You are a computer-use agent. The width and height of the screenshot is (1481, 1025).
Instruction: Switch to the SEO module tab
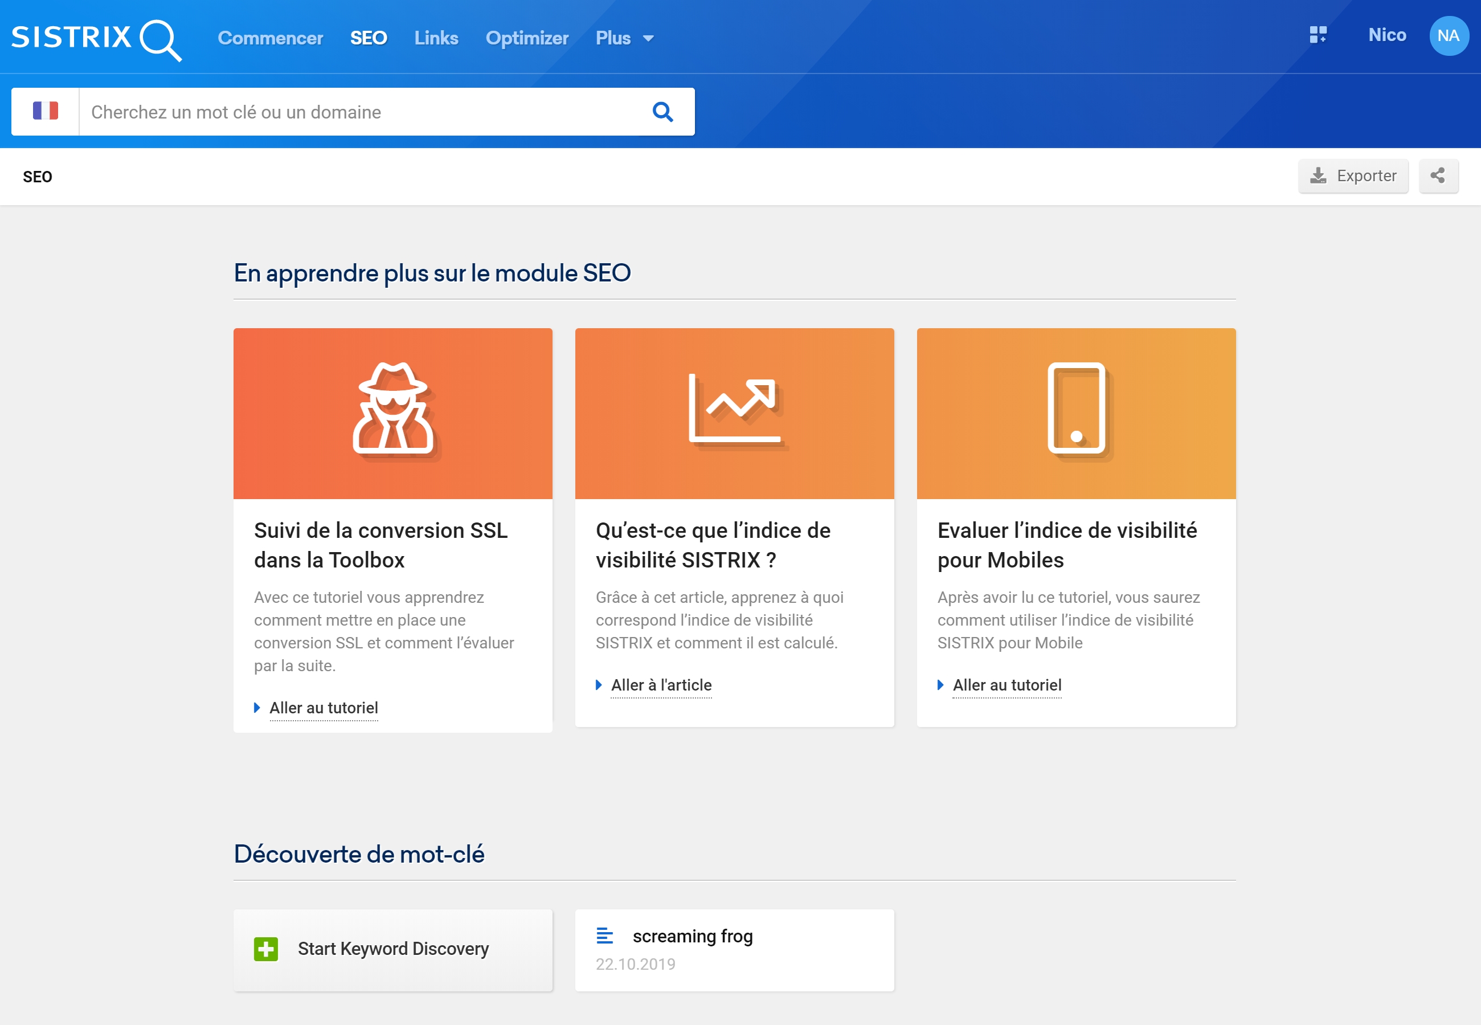369,38
